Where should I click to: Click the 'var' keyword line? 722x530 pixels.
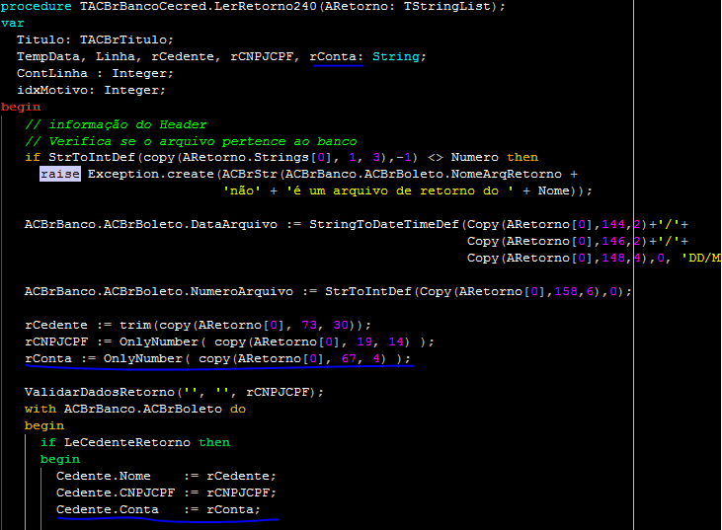pyautogui.click(x=13, y=23)
